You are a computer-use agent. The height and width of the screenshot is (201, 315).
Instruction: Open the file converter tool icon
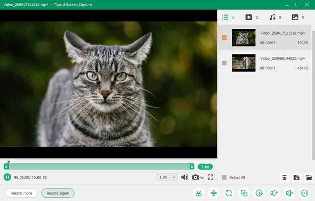229,193
